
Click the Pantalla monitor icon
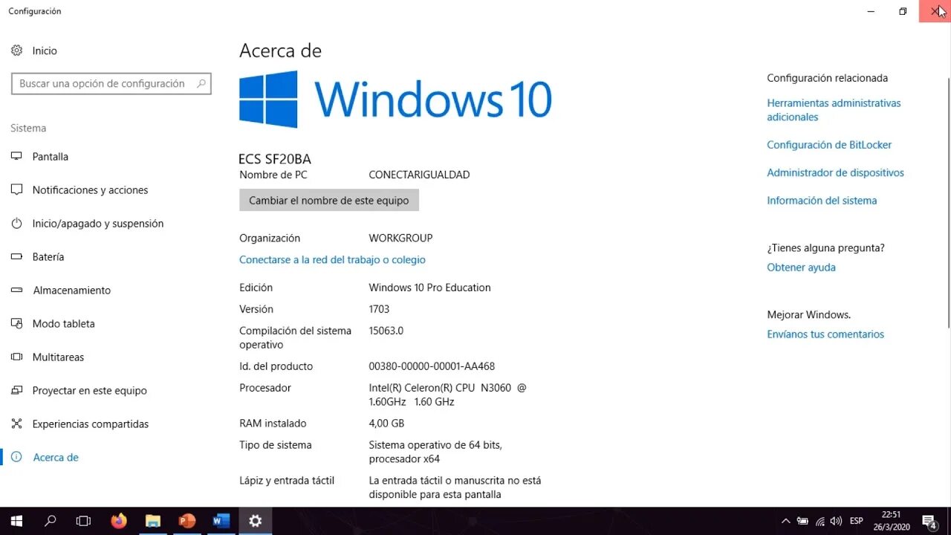coord(16,157)
